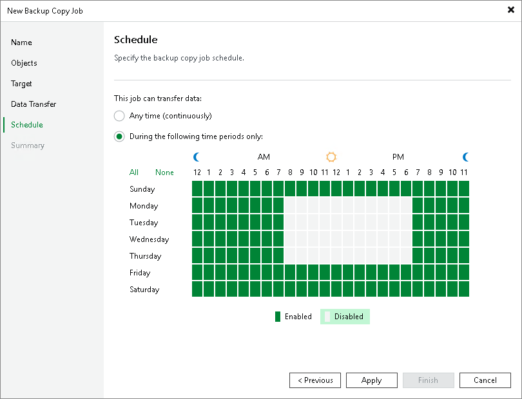Select Any time (continuously) option
Image resolution: width=522 pixels, height=399 pixels.
[x=163, y=116]
